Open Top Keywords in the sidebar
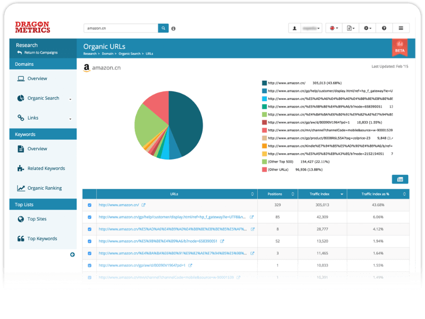The height and width of the screenshot is (319, 425). coord(42,239)
